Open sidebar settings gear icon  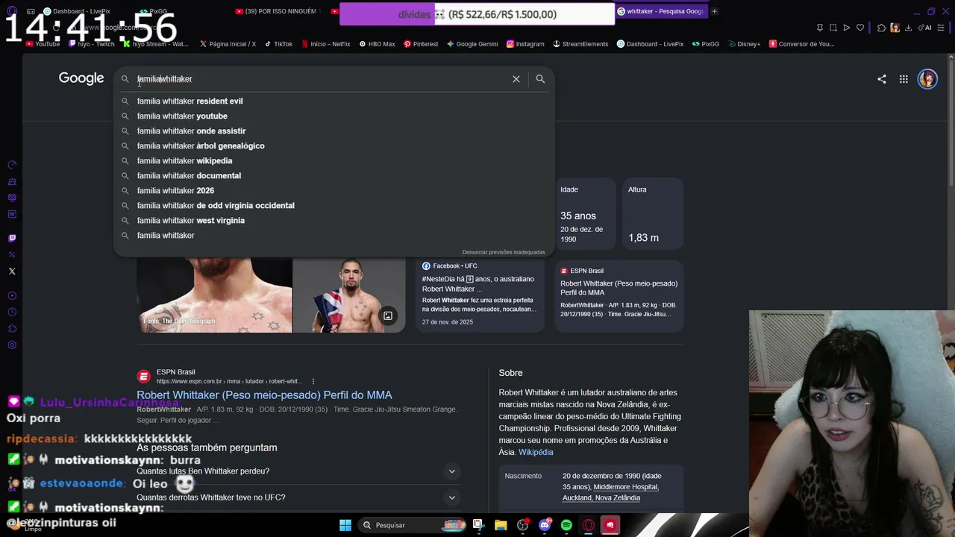(12, 345)
